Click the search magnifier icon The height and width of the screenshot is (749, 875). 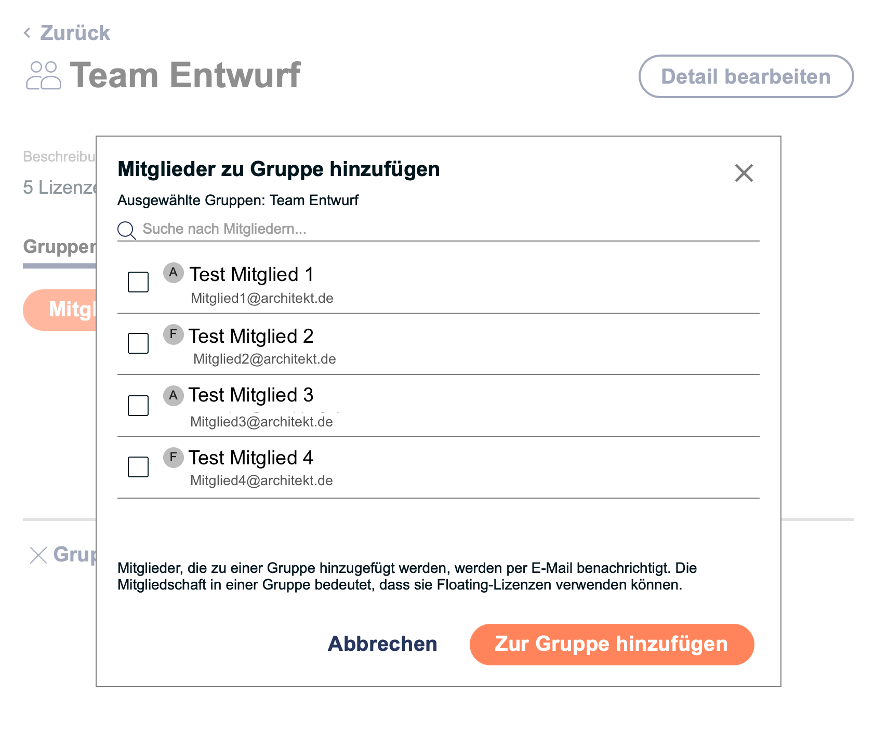pyautogui.click(x=126, y=230)
